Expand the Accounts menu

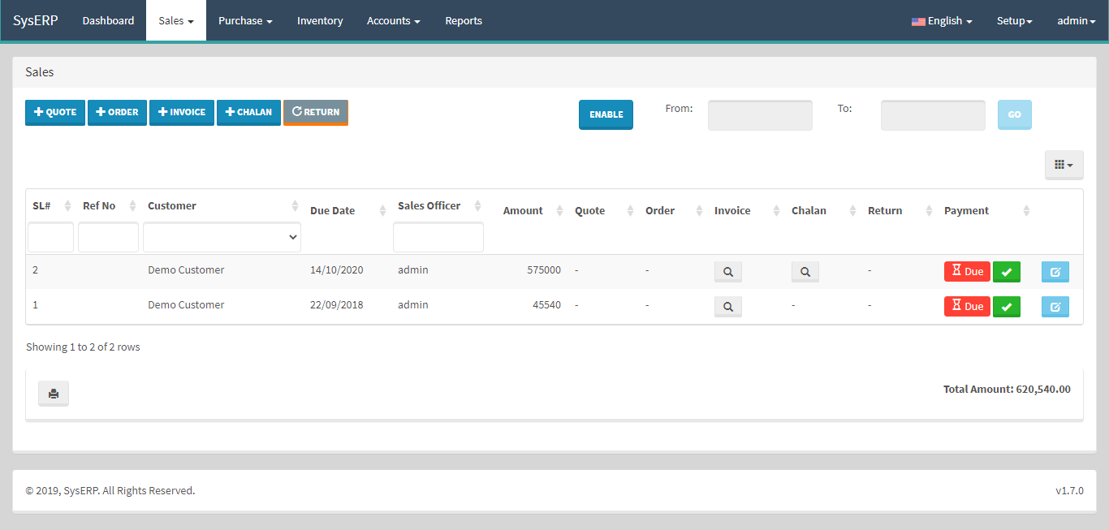point(394,20)
